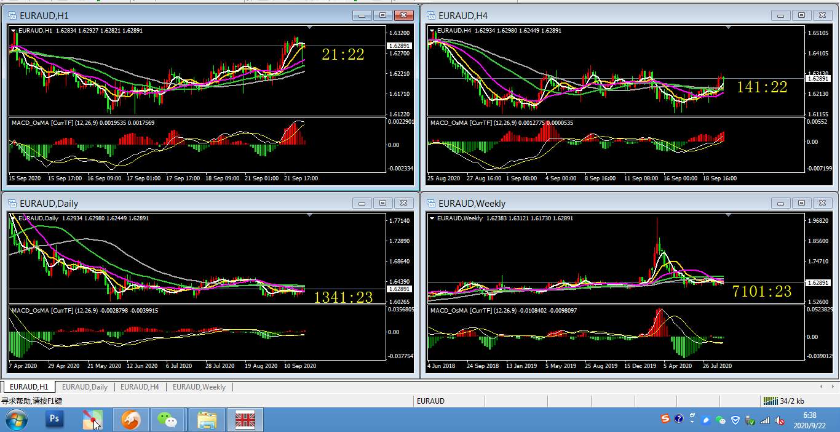Click the 1341:23 candle timer in Daily chart

(343, 298)
